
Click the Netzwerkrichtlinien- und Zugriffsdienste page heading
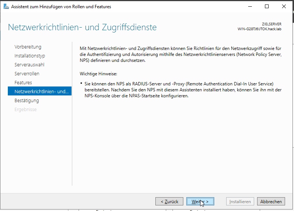(82, 27)
